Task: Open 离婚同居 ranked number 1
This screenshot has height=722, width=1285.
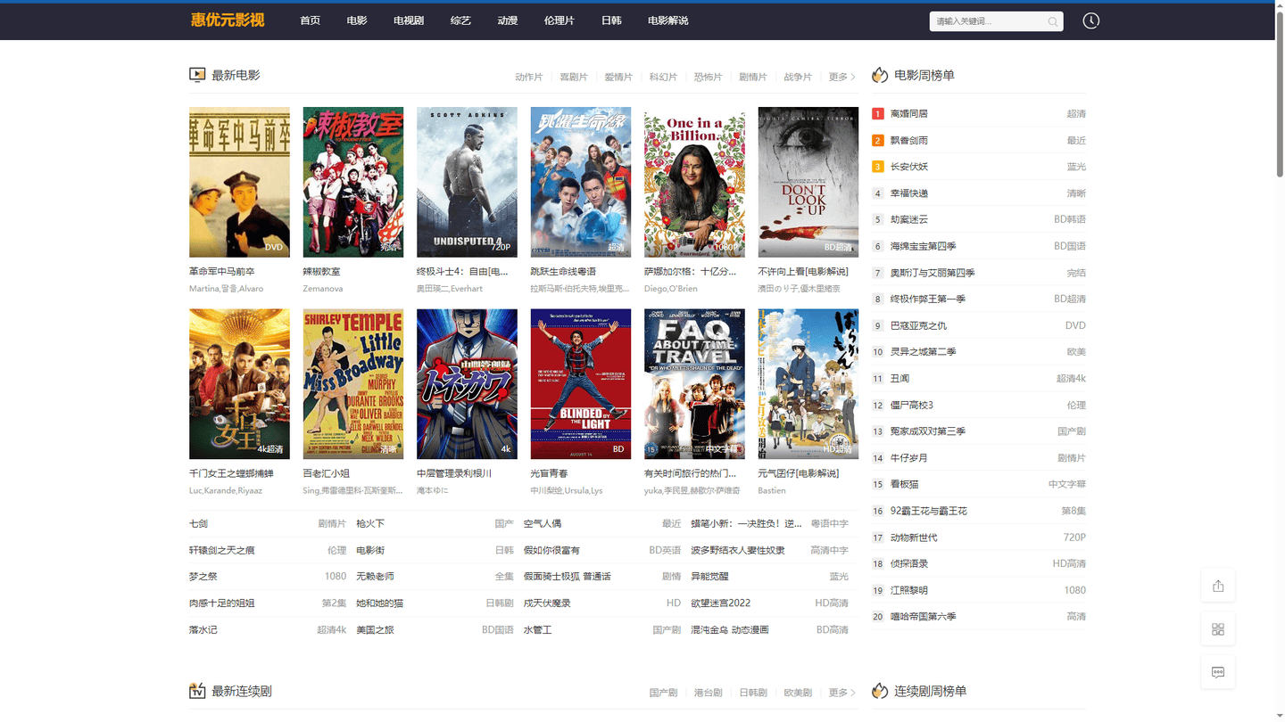Action: 909,114
